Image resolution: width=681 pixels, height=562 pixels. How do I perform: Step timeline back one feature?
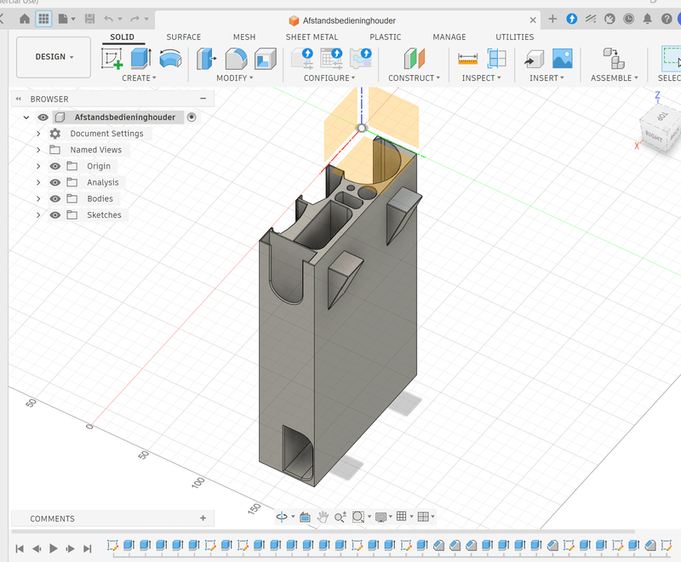click(x=37, y=548)
